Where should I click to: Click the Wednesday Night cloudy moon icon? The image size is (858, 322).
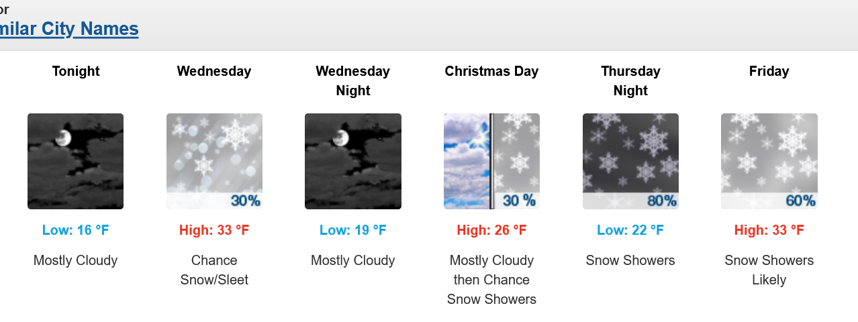click(353, 161)
